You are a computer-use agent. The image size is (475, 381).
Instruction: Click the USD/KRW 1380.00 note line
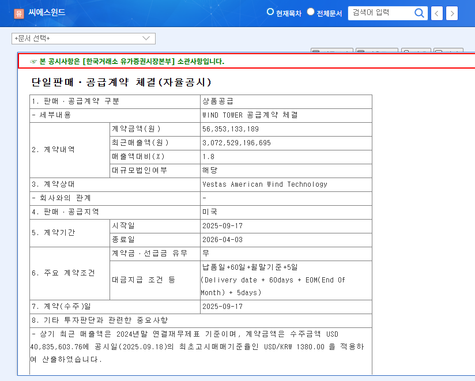tap(197, 347)
